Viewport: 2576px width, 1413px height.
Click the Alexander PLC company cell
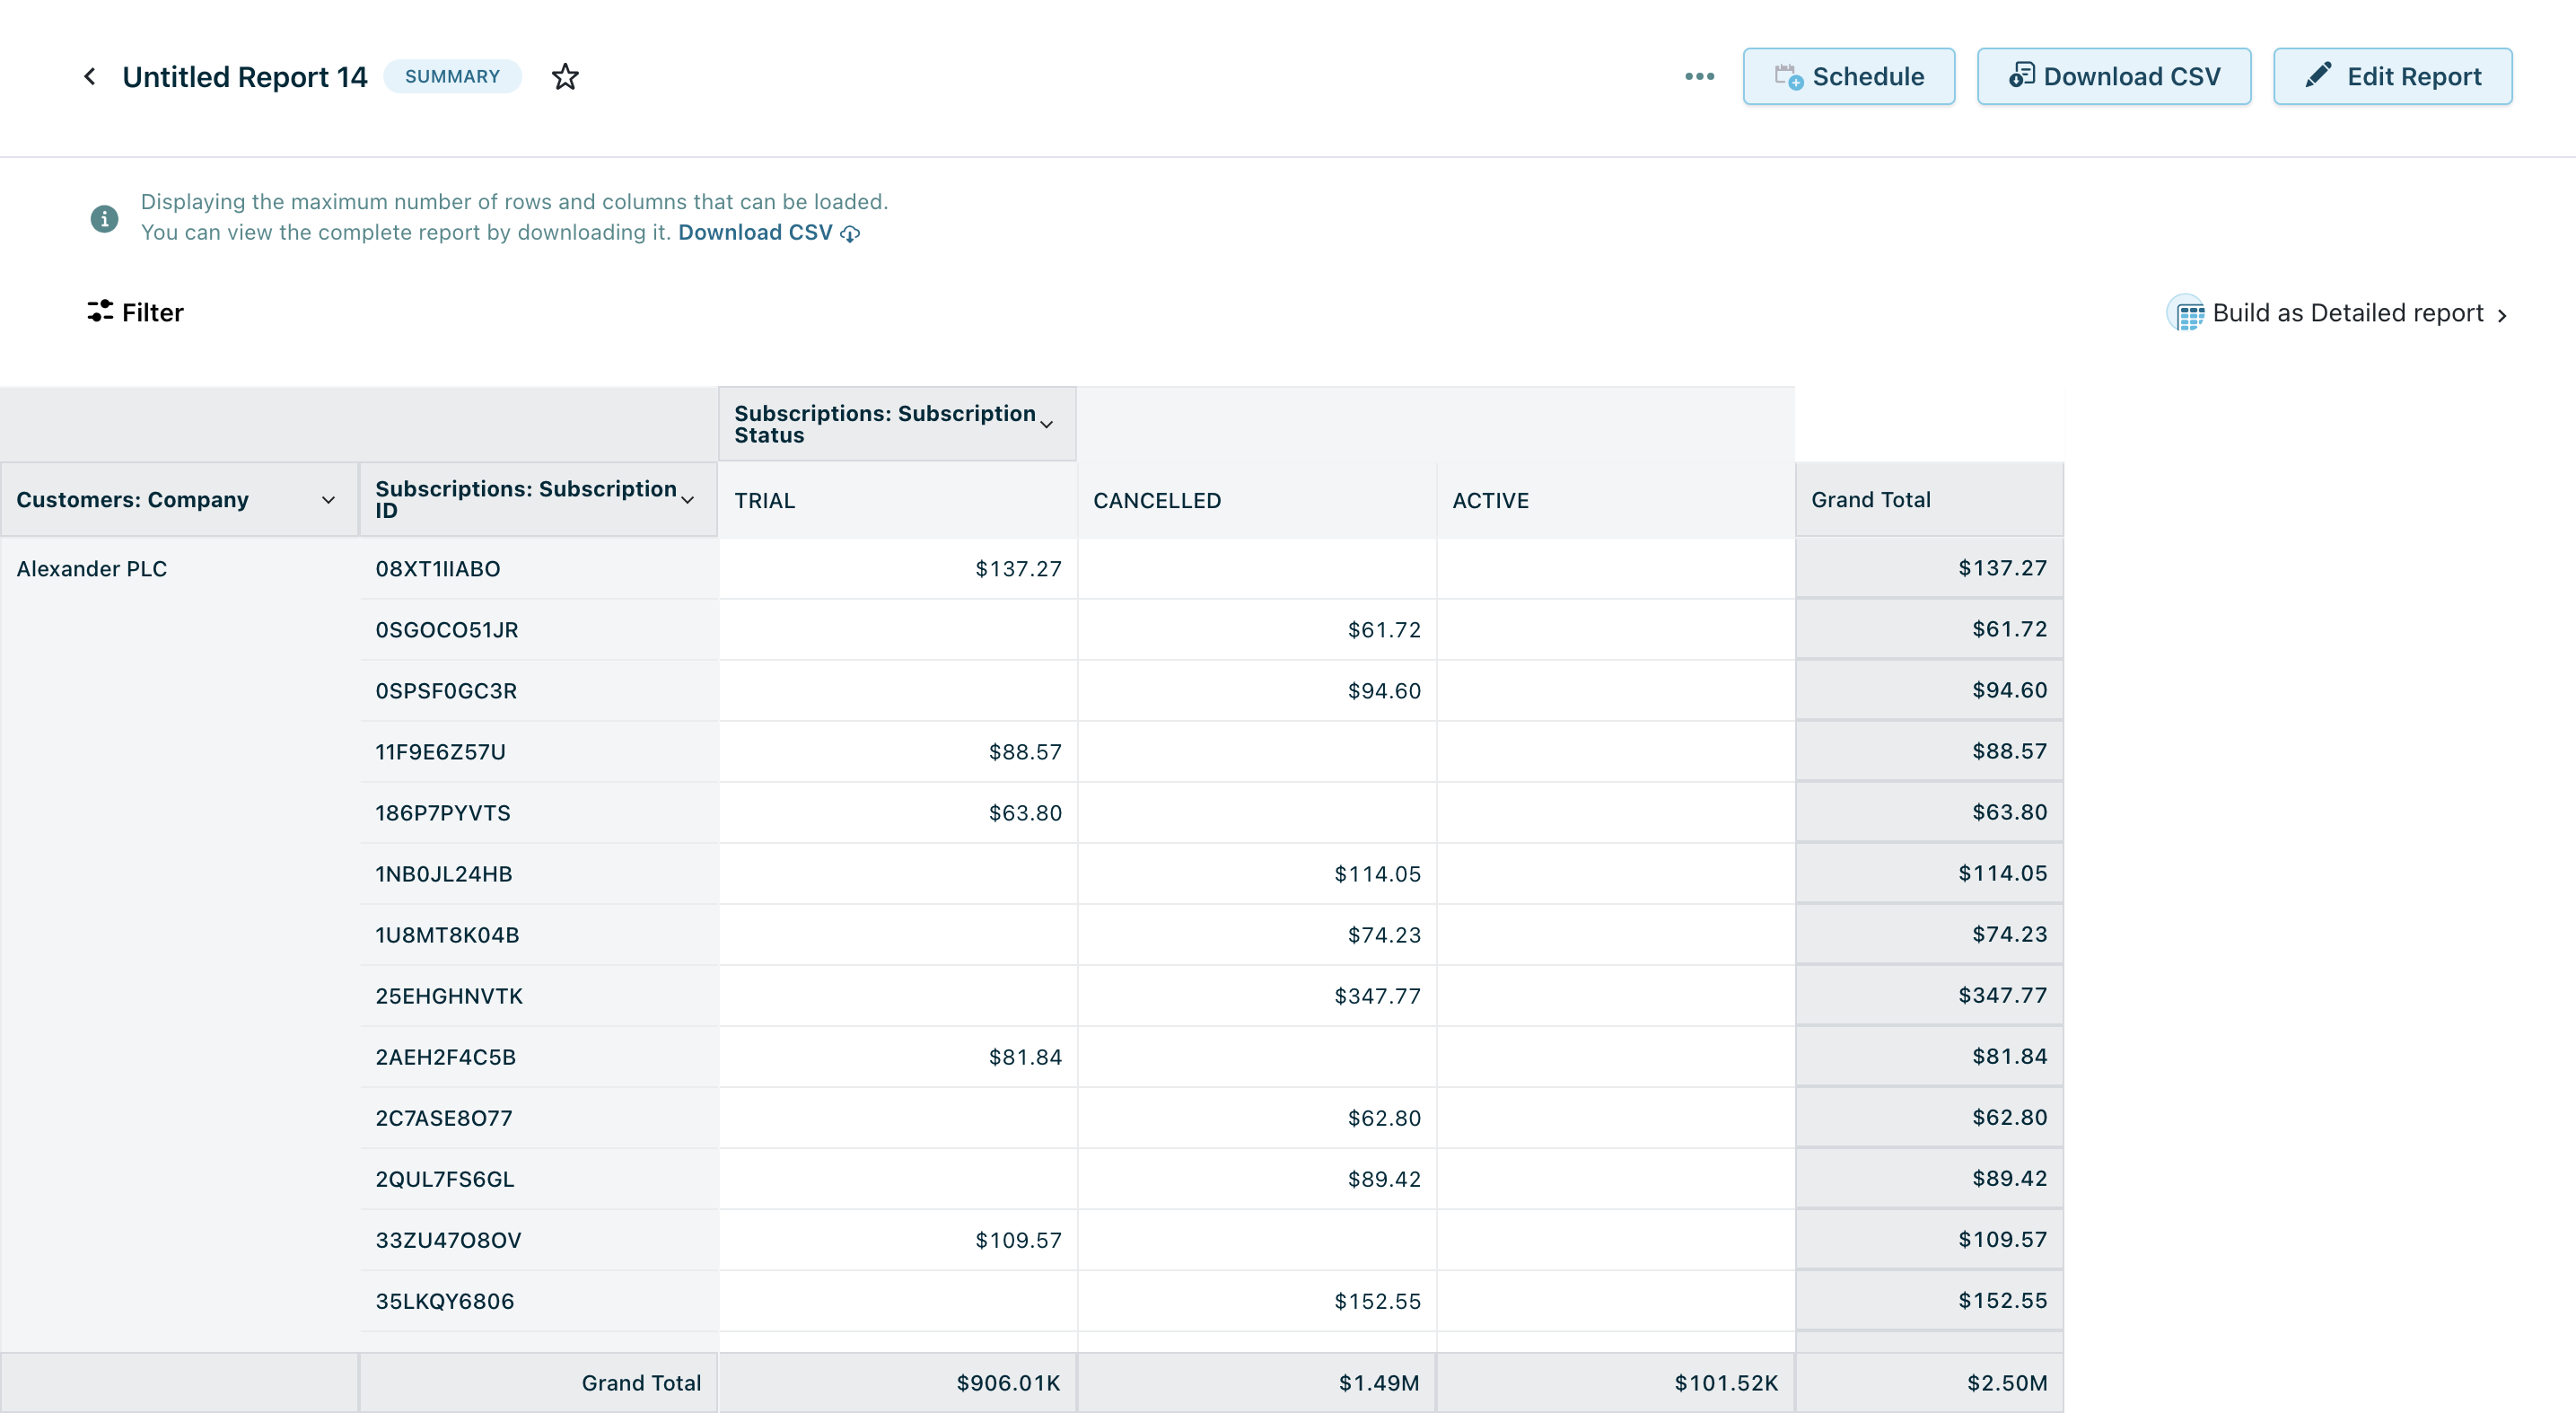pyautogui.click(x=92, y=569)
